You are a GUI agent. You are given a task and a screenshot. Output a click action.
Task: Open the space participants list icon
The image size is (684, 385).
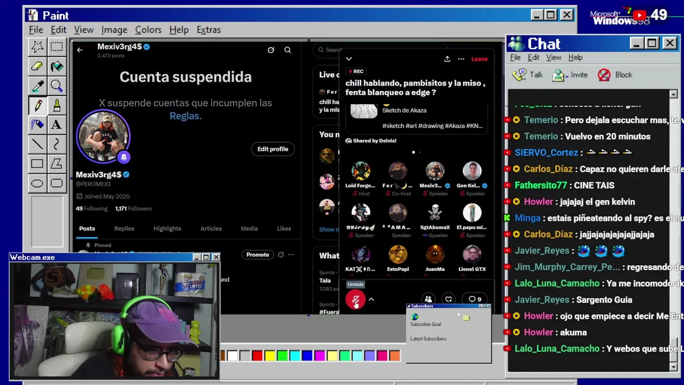click(428, 299)
